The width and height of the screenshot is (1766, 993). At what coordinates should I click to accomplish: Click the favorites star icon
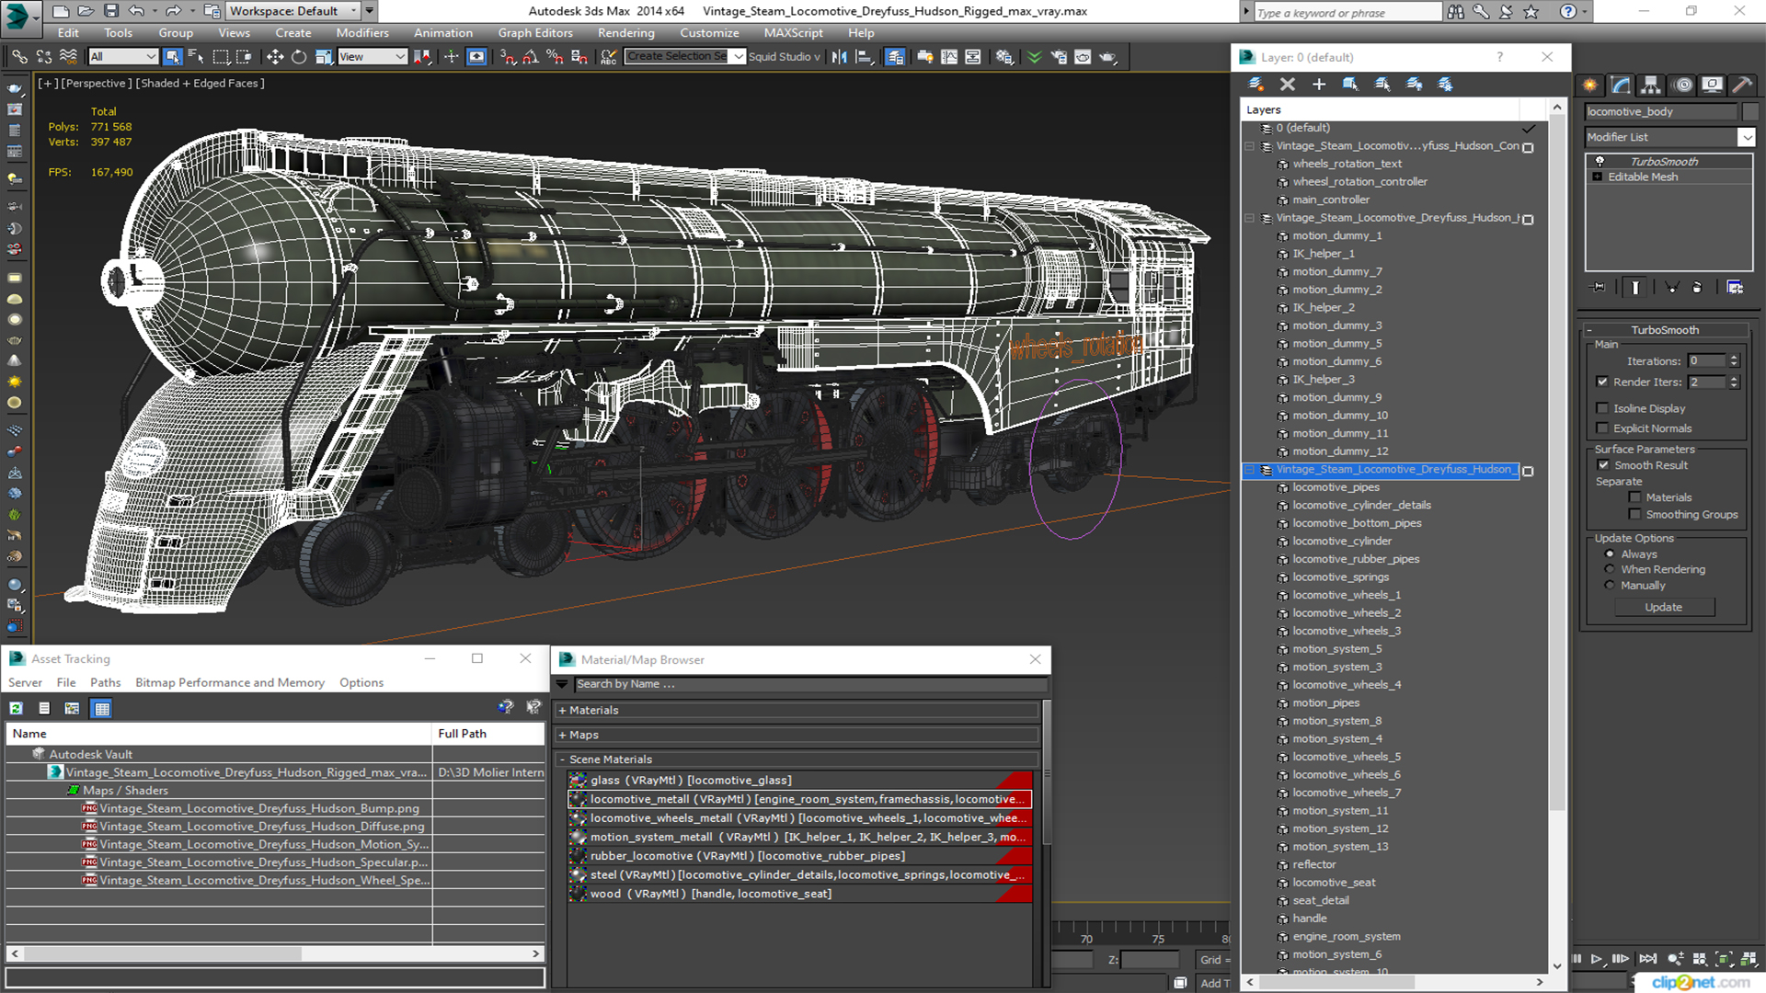click(1531, 11)
